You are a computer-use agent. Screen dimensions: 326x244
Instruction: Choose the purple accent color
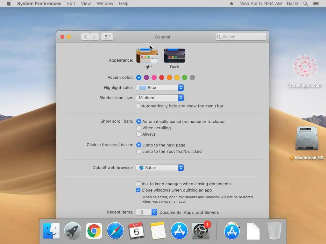tap(146, 78)
